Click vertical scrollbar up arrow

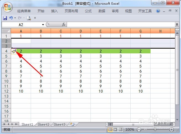[x=177, y=33]
